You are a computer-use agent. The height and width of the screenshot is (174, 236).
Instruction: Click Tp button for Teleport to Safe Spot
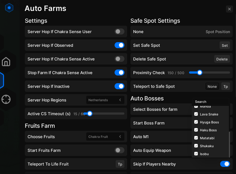pyautogui.click(x=226, y=86)
